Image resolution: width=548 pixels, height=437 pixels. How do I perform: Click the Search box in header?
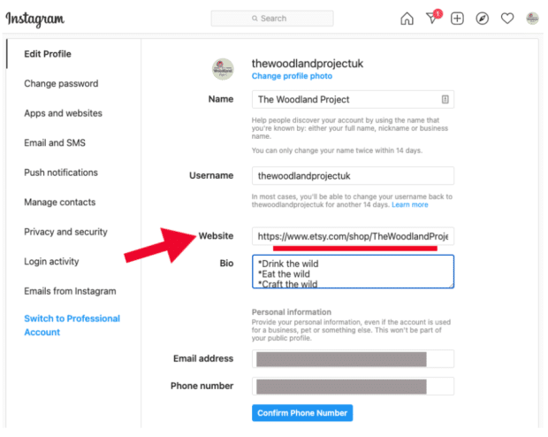click(272, 19)
